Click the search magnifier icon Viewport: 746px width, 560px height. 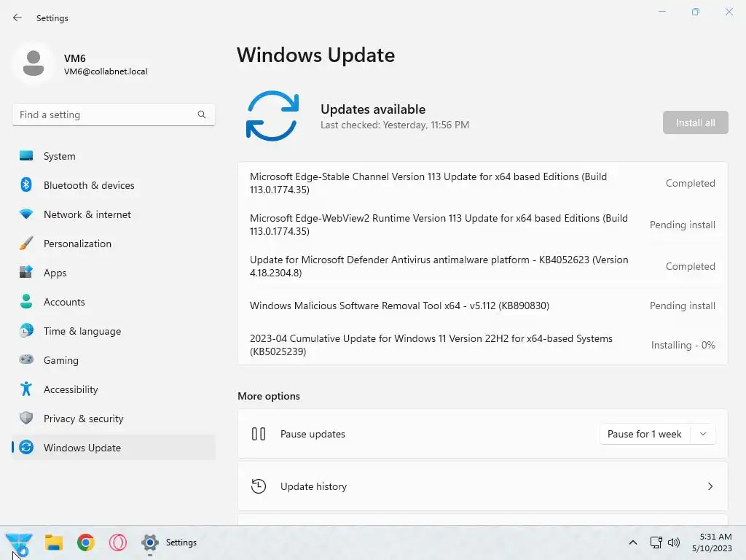coord(202,114)
